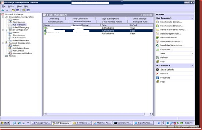Image resolution: width=202 pixels, height=130 pixels.
Task: Switch to the Remote Domains tab
Action: click(x=56, y=22)
